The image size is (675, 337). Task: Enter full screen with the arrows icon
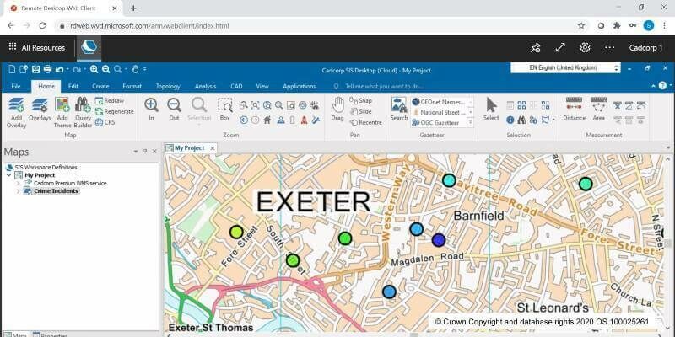[560, 48]
